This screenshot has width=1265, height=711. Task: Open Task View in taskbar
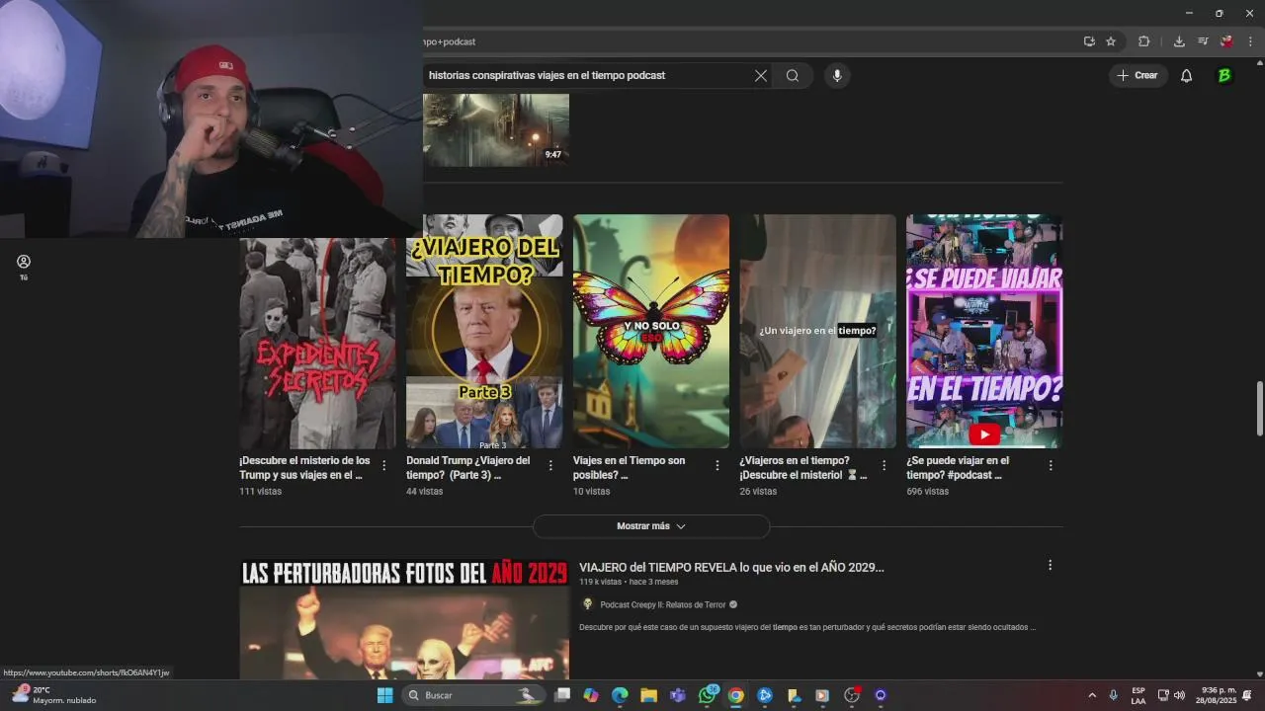562,695
